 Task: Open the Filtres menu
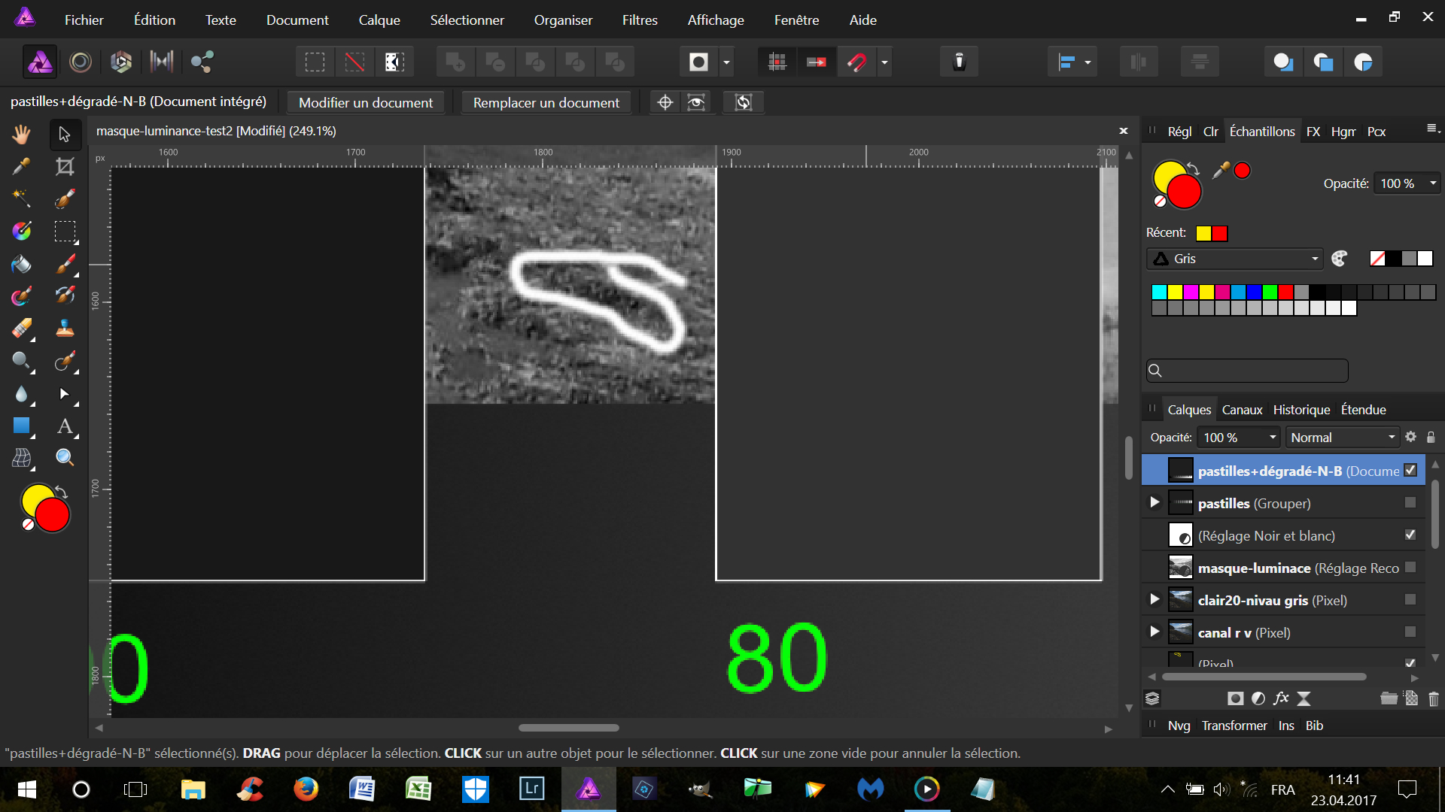pyautogui.click(x=639, y=20)
